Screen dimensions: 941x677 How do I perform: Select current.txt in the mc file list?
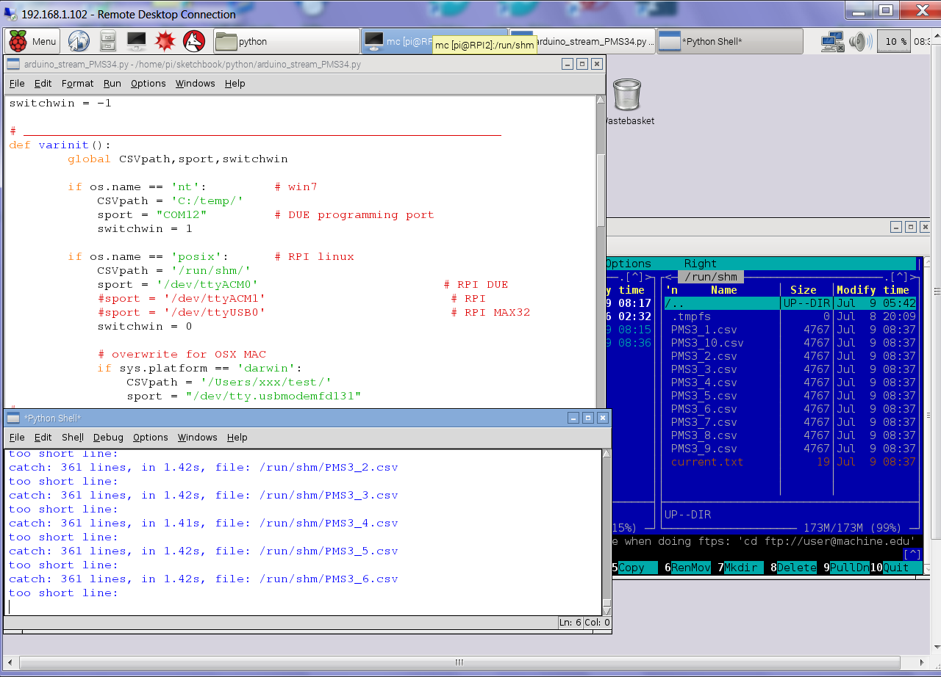(x=706, y=462)
